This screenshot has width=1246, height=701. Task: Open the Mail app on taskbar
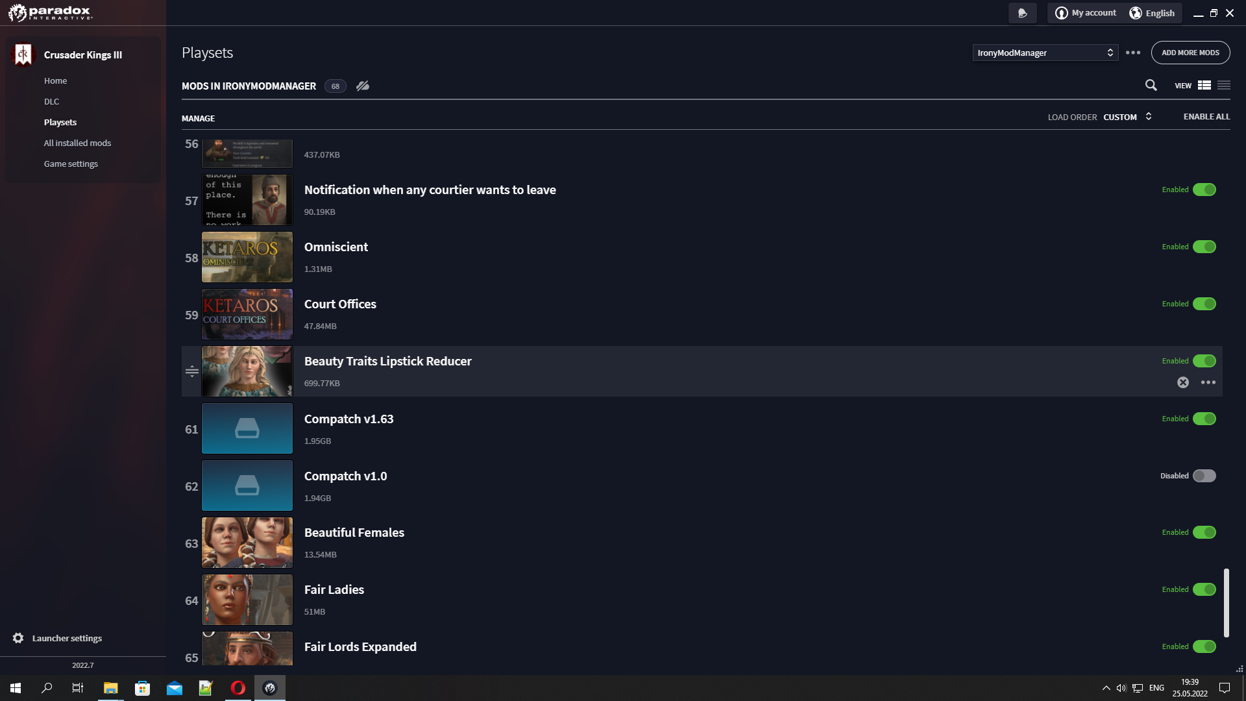click(175, 688)
